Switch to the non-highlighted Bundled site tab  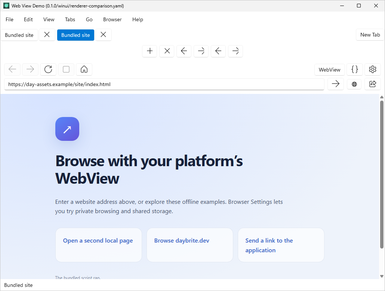[19, 35]
